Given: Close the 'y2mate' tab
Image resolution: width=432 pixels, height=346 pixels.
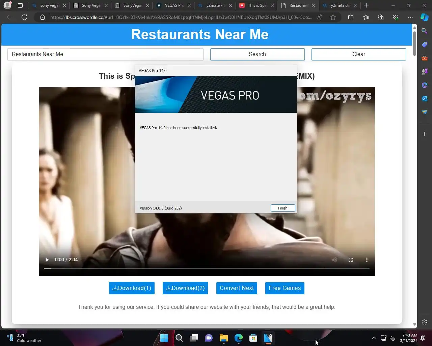Looking at the screenshot, I should coord(231,5).
